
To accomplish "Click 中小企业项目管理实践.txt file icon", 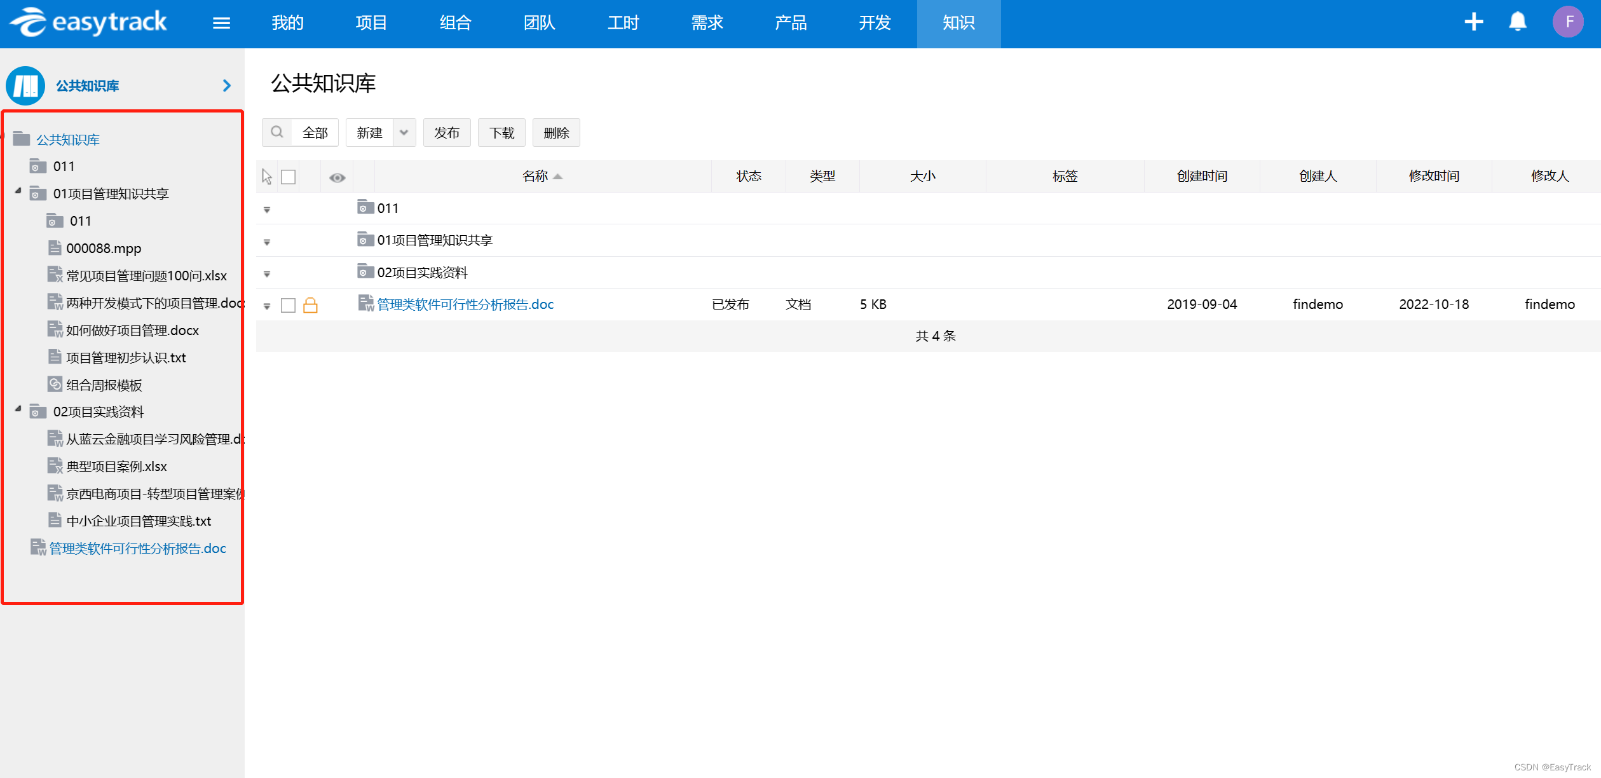I will point(55,521).
